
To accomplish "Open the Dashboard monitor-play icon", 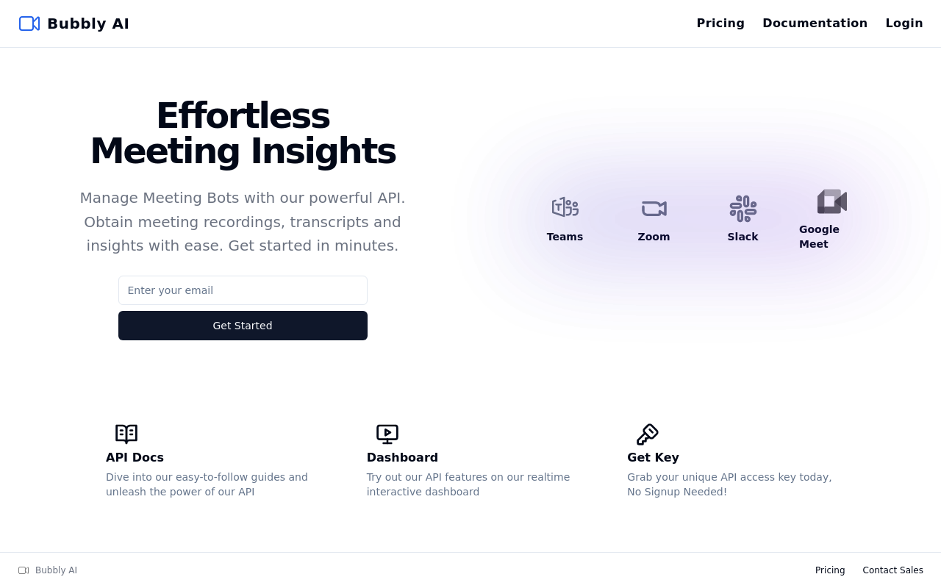I will click(387, 434).
